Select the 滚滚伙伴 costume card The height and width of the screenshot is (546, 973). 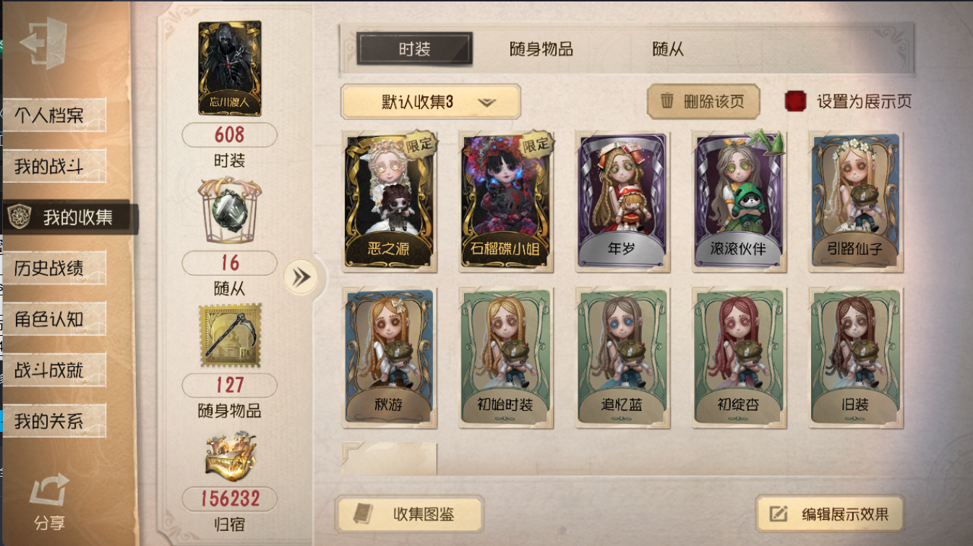click(738, 200)
